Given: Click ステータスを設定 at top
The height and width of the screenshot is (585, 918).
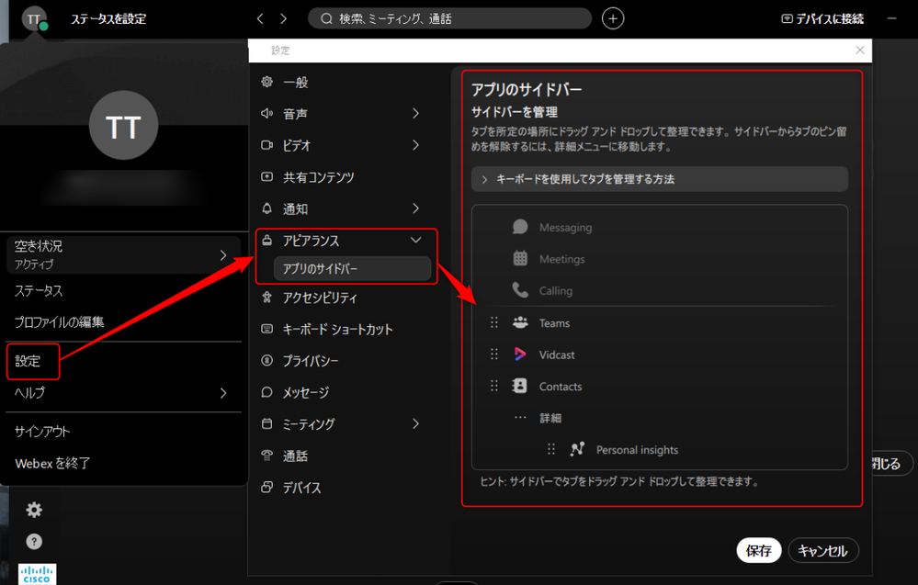Looking at the screenshot, I should click(108, 18).
